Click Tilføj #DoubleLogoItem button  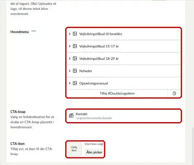pos(117,94)
